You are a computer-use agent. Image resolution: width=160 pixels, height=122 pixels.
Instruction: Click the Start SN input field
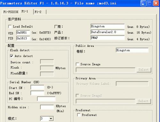(37, 87)
